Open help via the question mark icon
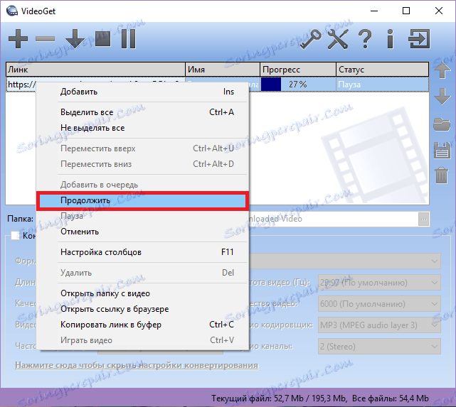The height and width of the screenshot is (407, 456). [365, 38]
